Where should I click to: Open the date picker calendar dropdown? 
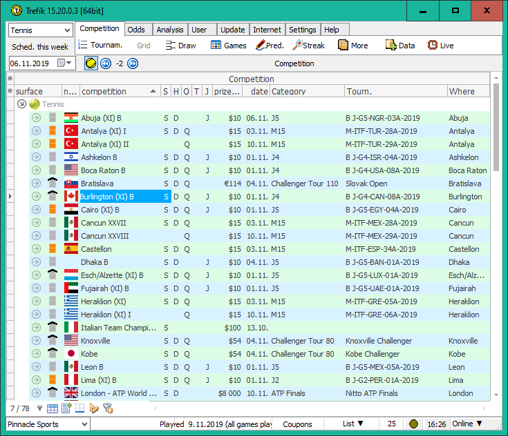click(x=66, y=63)
